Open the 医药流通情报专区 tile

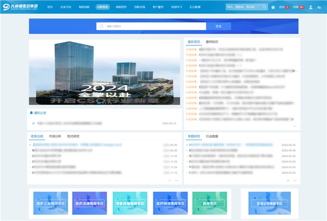click(x=90, y=203)
